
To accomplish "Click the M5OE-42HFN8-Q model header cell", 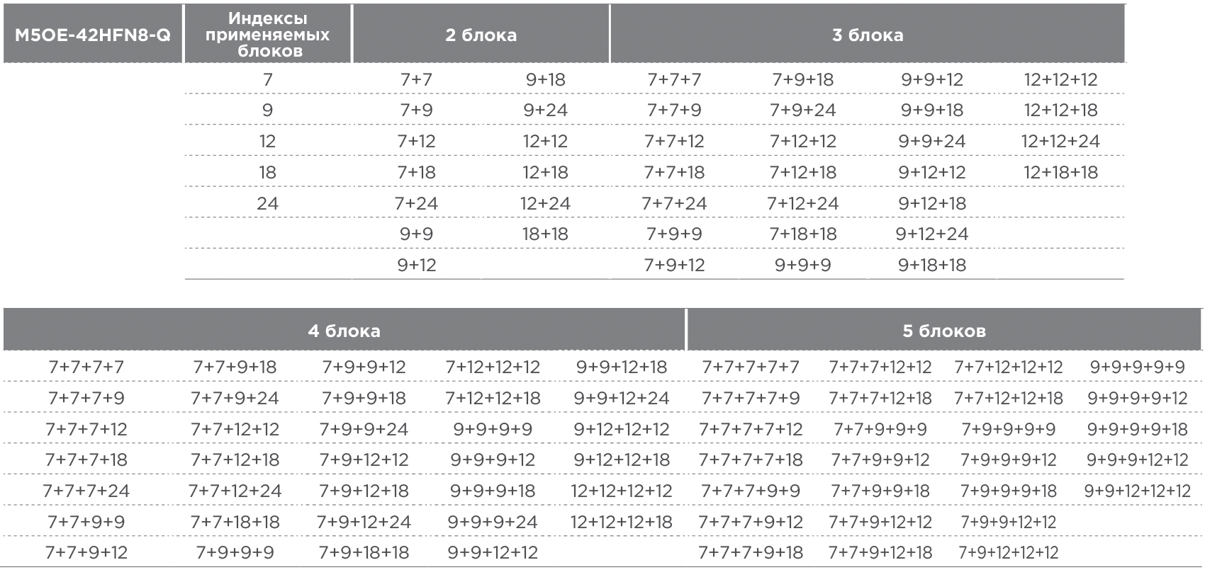I will (93, 35).
